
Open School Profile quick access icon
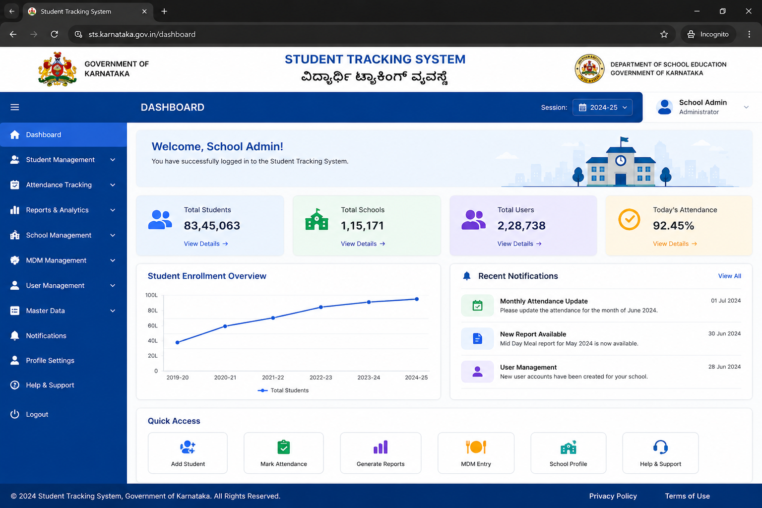click(569, 447)
